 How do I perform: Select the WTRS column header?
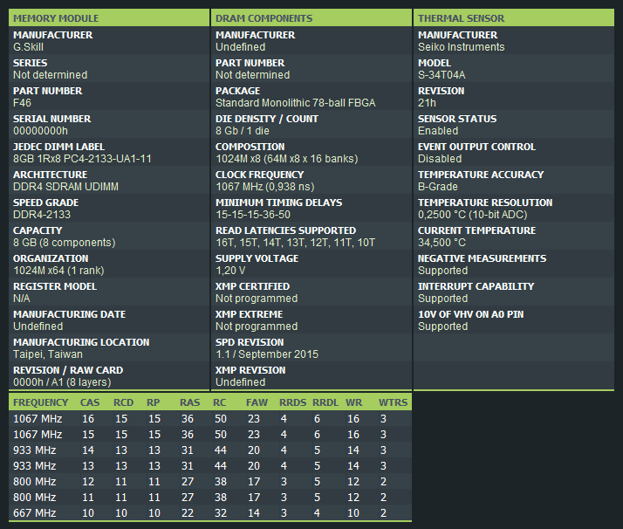393,402
